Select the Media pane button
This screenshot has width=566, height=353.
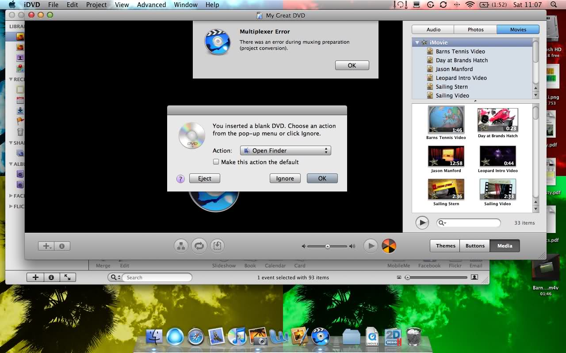(x=505, y=246)
